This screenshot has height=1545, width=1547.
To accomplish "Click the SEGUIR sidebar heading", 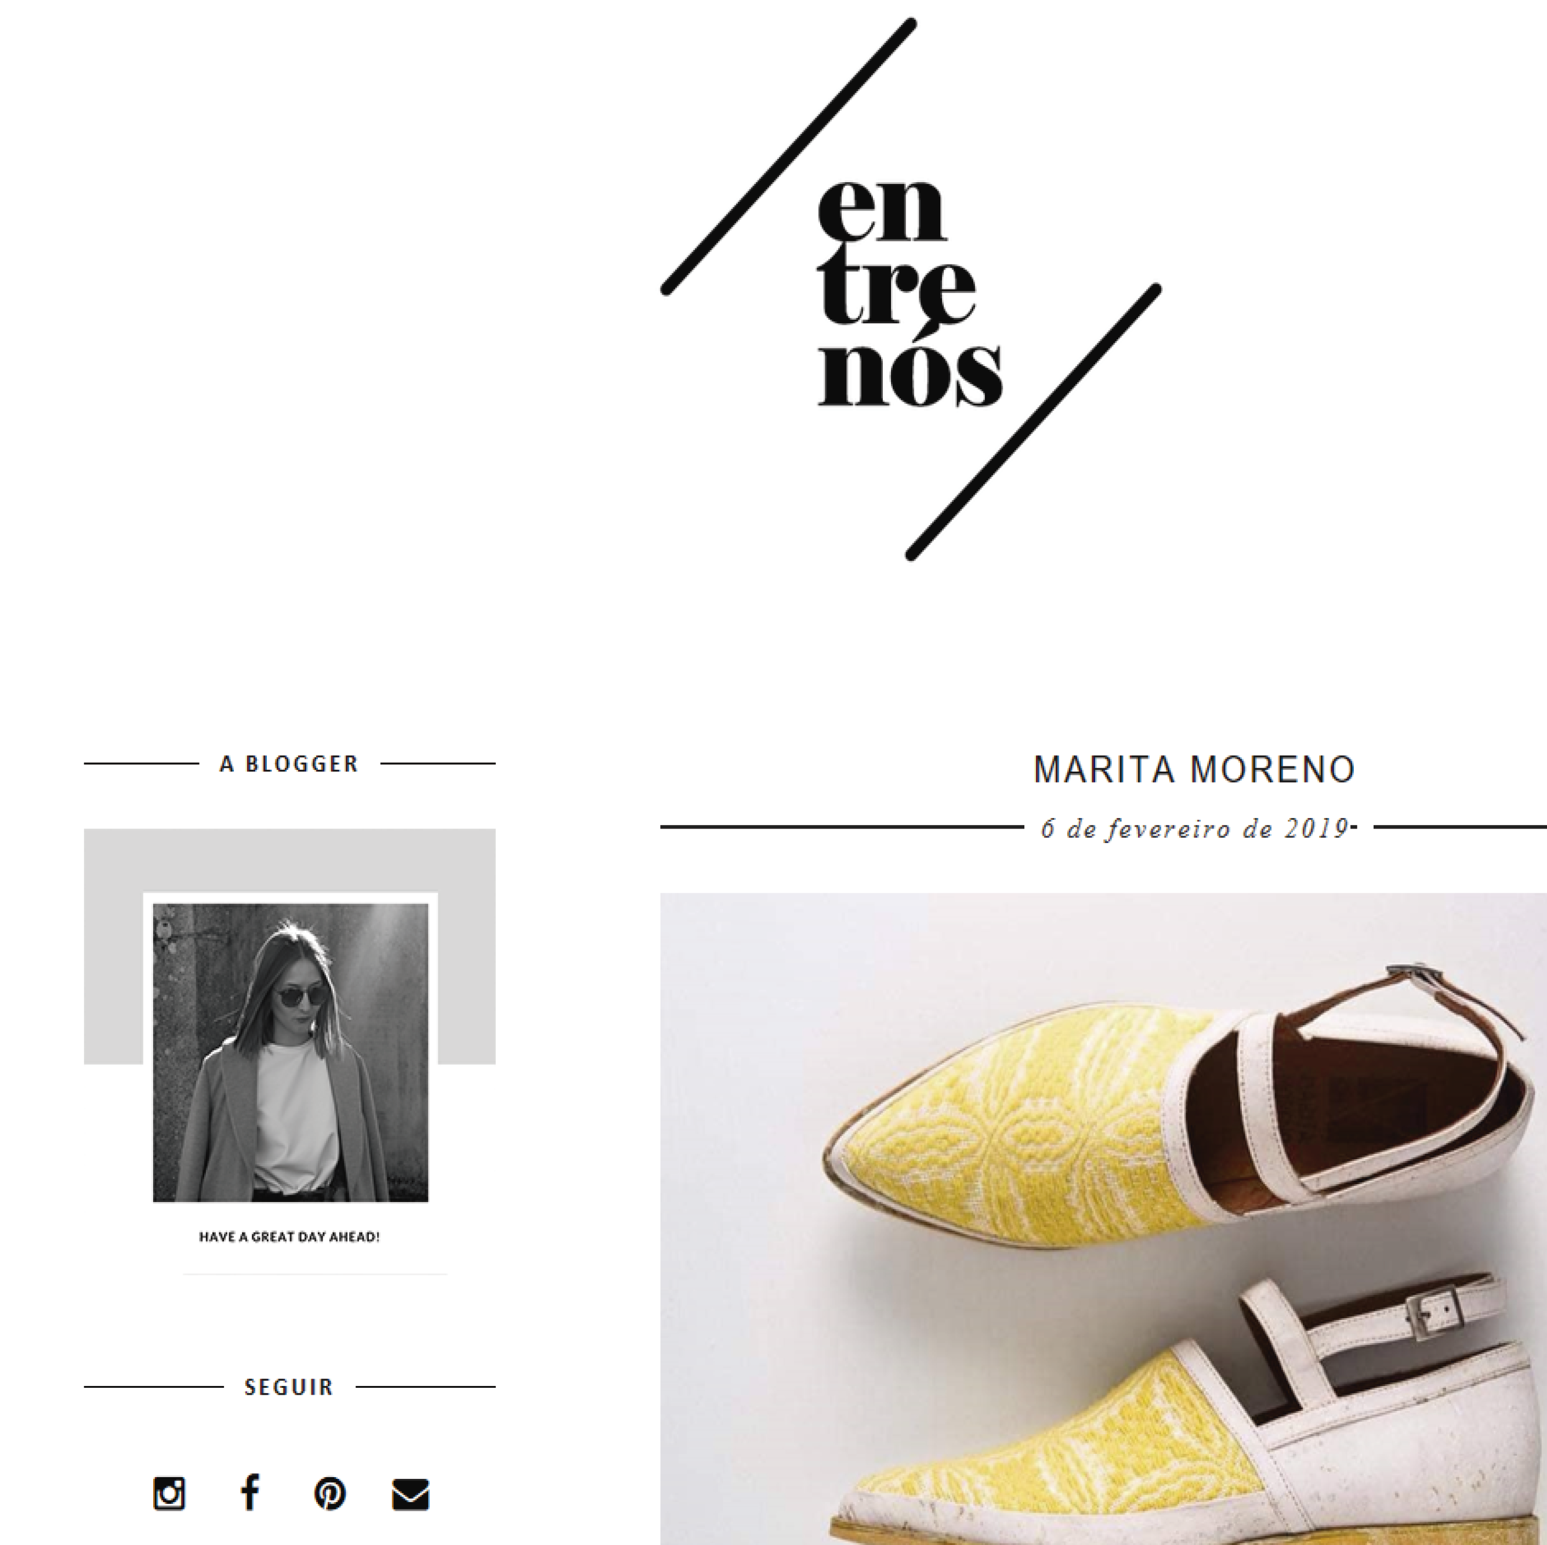I will click(289, 1387).
